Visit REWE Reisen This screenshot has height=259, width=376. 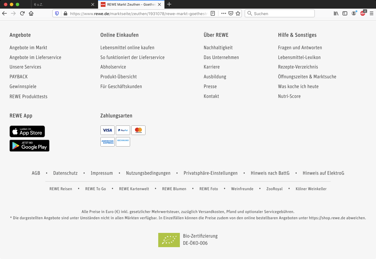[x=61, y=189]
